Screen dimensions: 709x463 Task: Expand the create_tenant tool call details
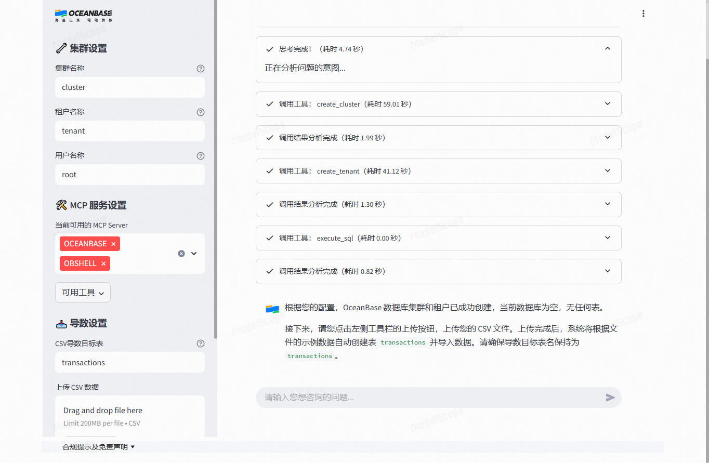[x=607, y=170]
